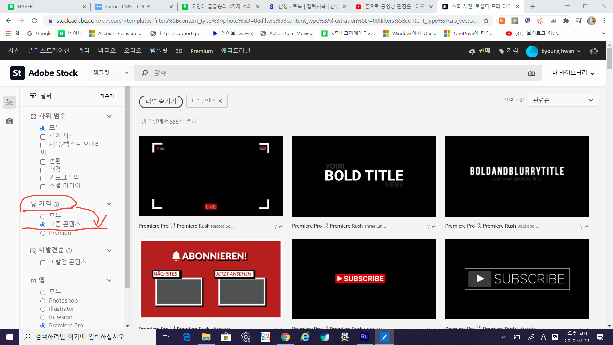
Task: Enable the 미발견 콘텐츠 checkbox
Action: pyautogui.click(x=43, y=263)
